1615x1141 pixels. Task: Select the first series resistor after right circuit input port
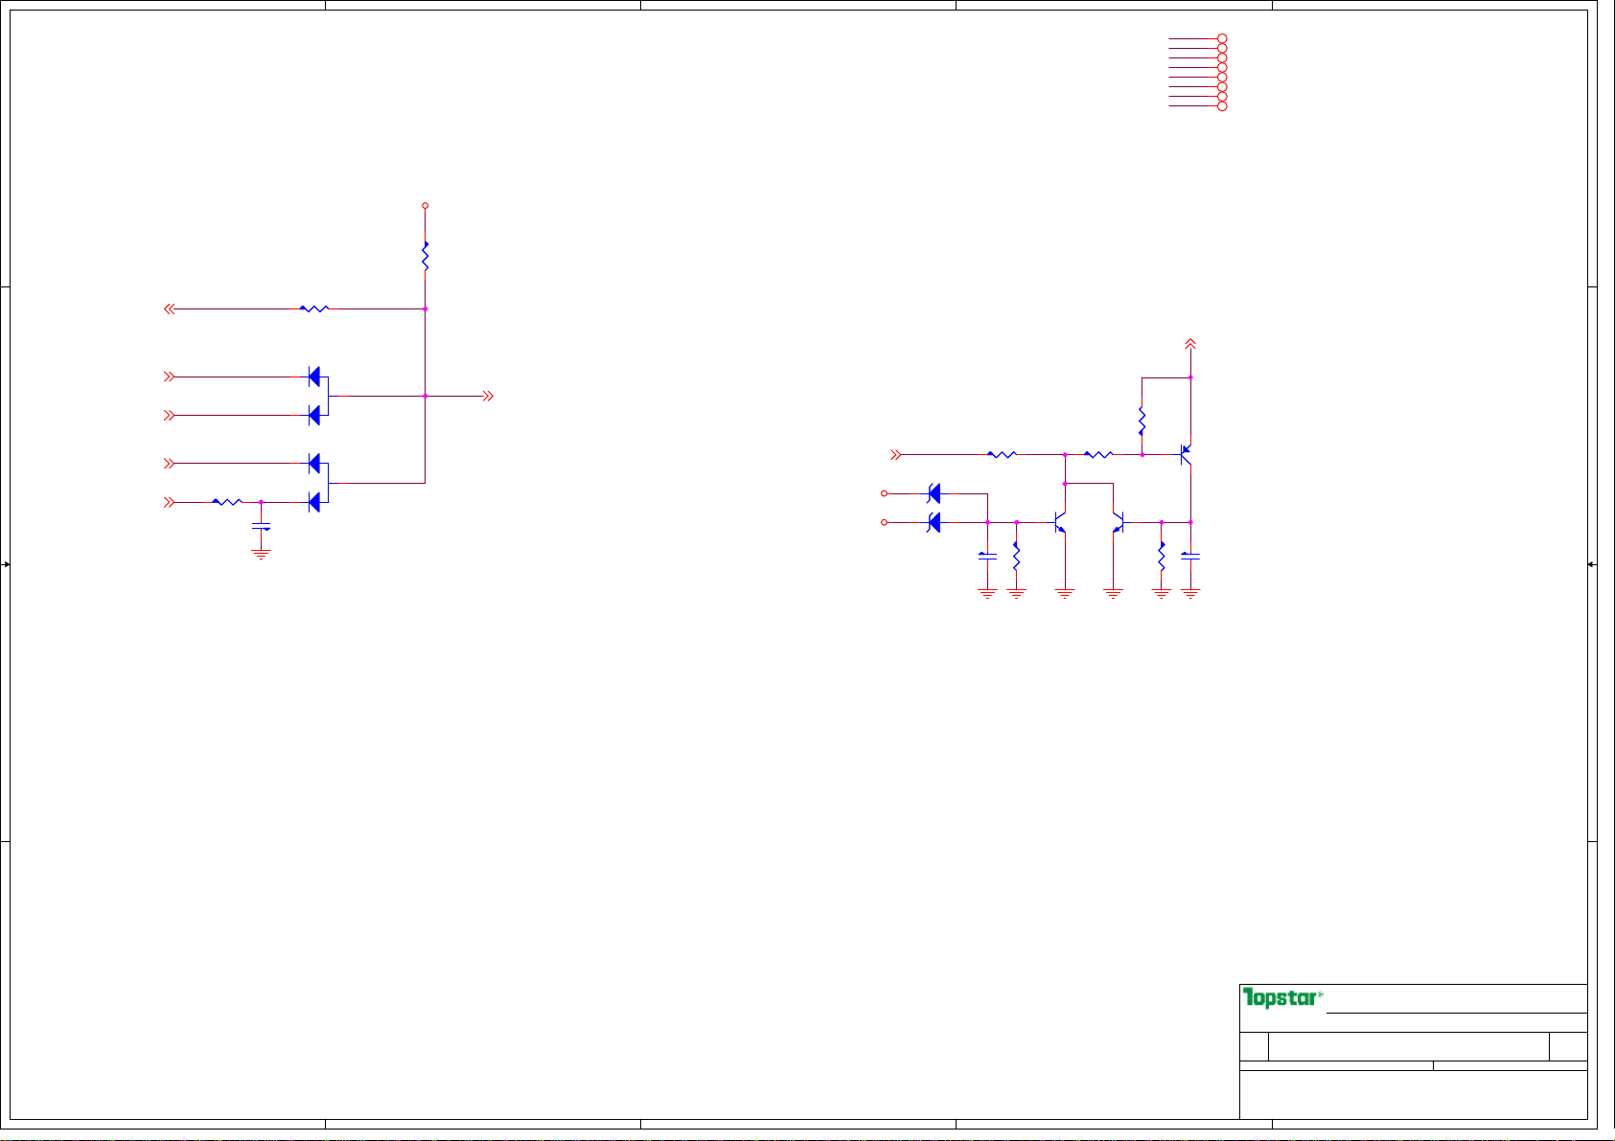(1002, 454)
